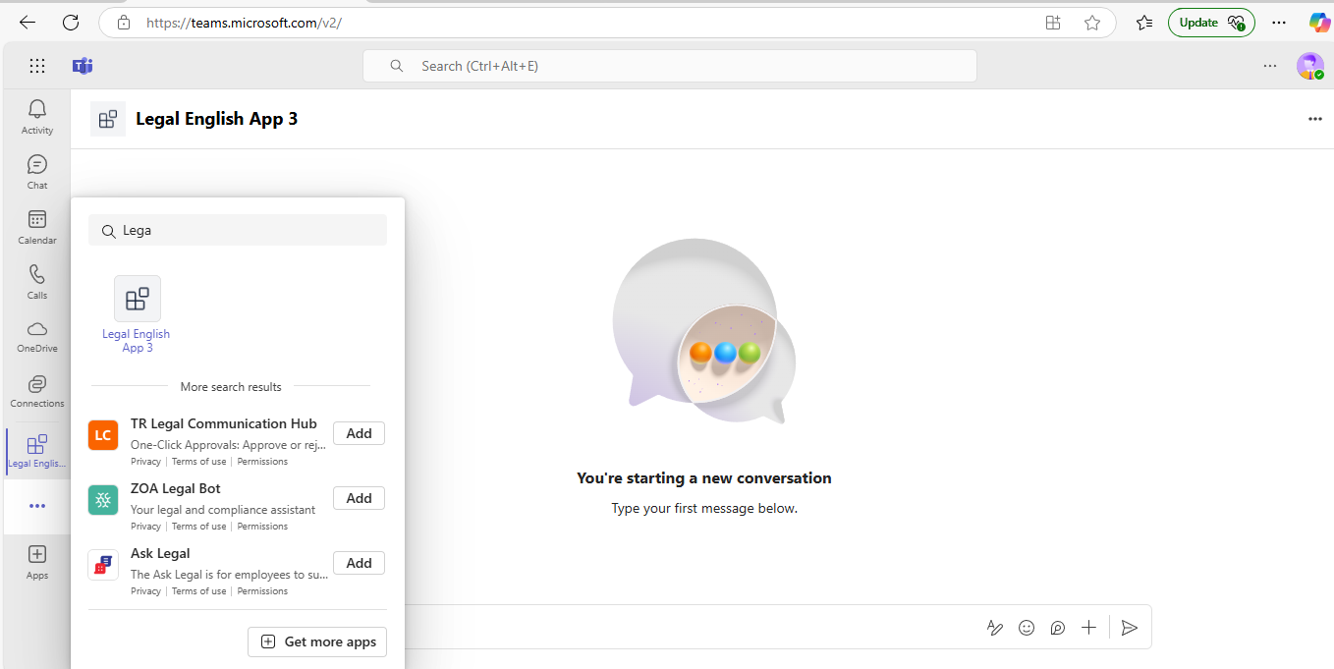Open the emoji picker in the compose box

[1027, 627]
